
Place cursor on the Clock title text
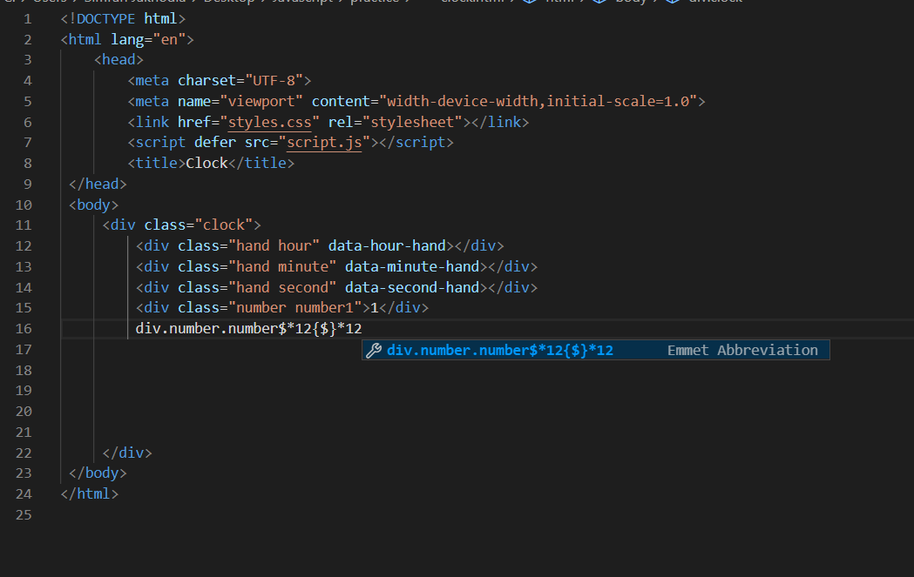coord(207,162)
